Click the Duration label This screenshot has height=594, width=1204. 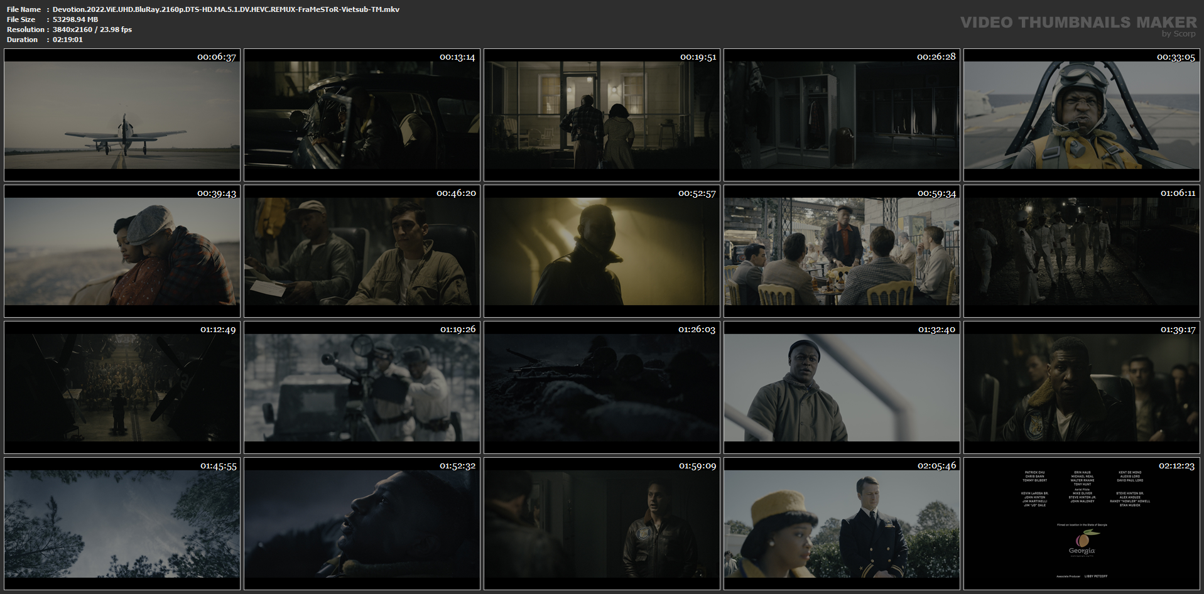pyautogui.click(x=23, y=40)
